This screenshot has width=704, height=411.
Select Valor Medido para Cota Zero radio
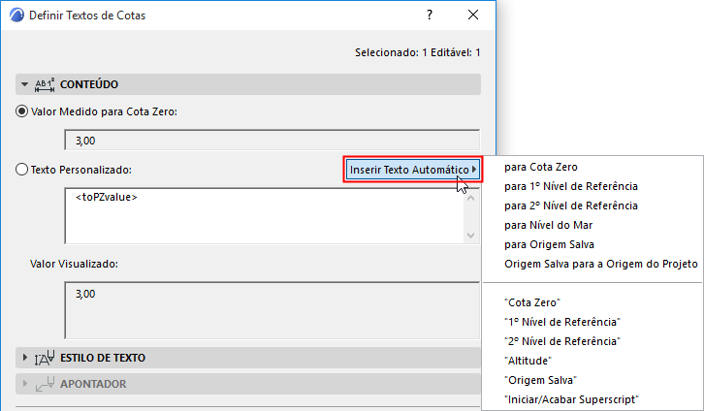[22, 111]
